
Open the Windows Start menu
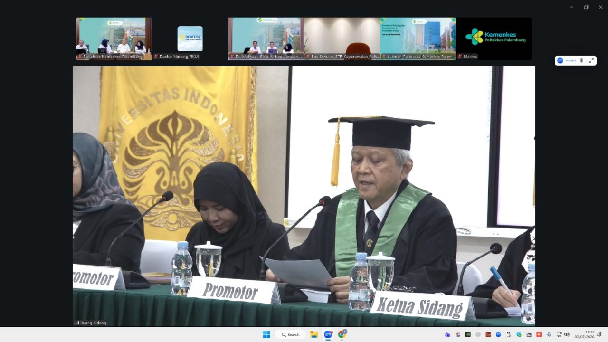(x=266, y=334)
